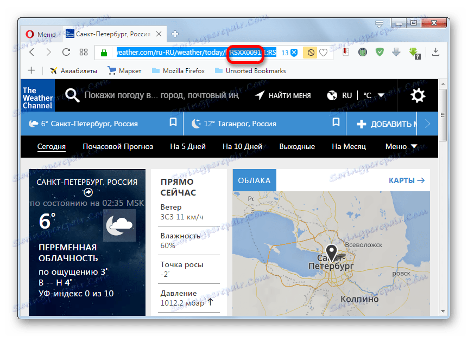Click НАЙТИ МЕНЯ location button

(283, 95)
